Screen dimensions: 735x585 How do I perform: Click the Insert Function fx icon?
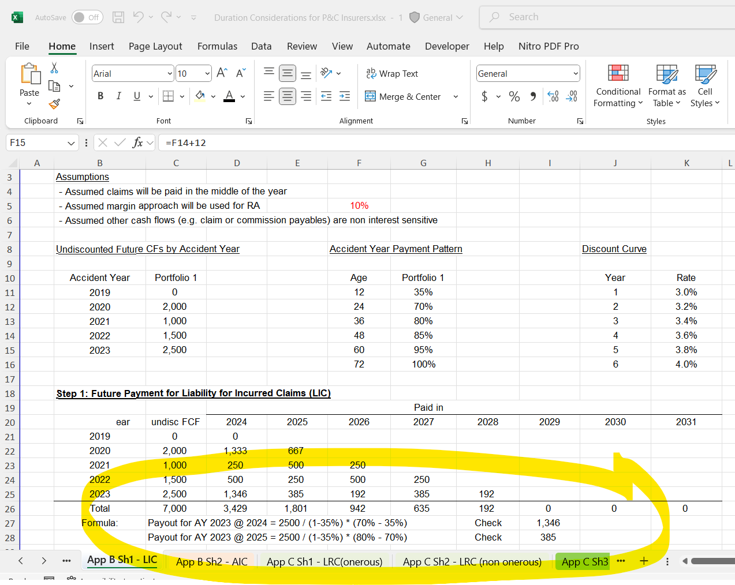[137, 142]
